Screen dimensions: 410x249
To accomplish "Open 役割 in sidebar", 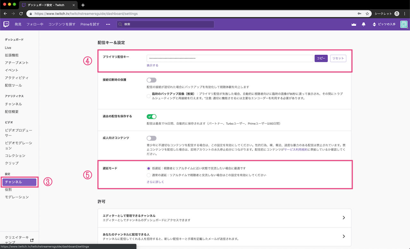I will (x=8, y=190).
